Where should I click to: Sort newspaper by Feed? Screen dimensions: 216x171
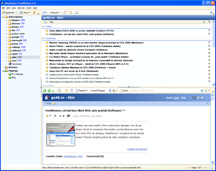point(169,98)
